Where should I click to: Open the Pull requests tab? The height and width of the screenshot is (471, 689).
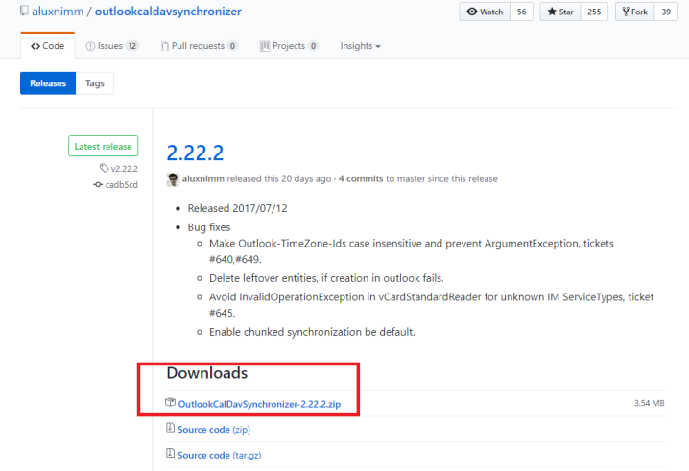pos(199,46)
